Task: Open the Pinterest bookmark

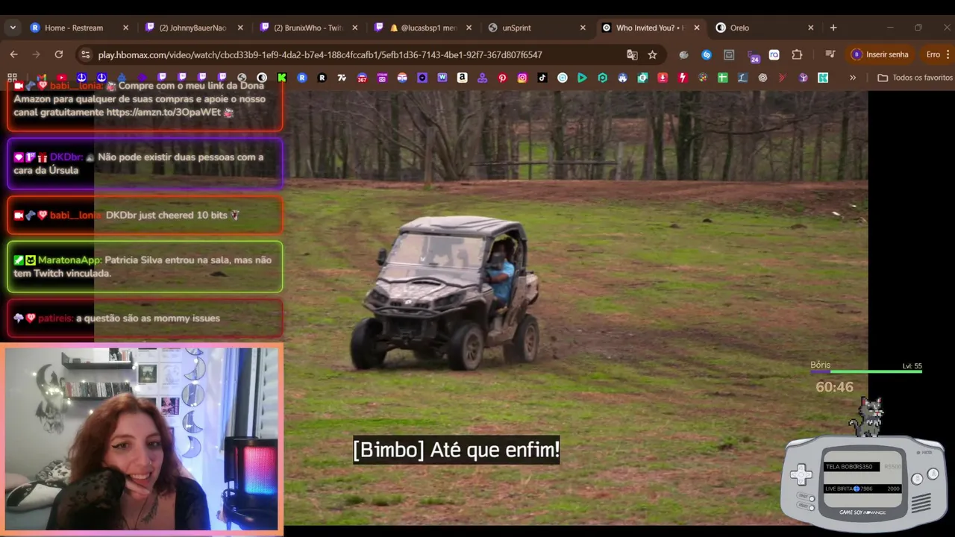Action: coord(502,78)
